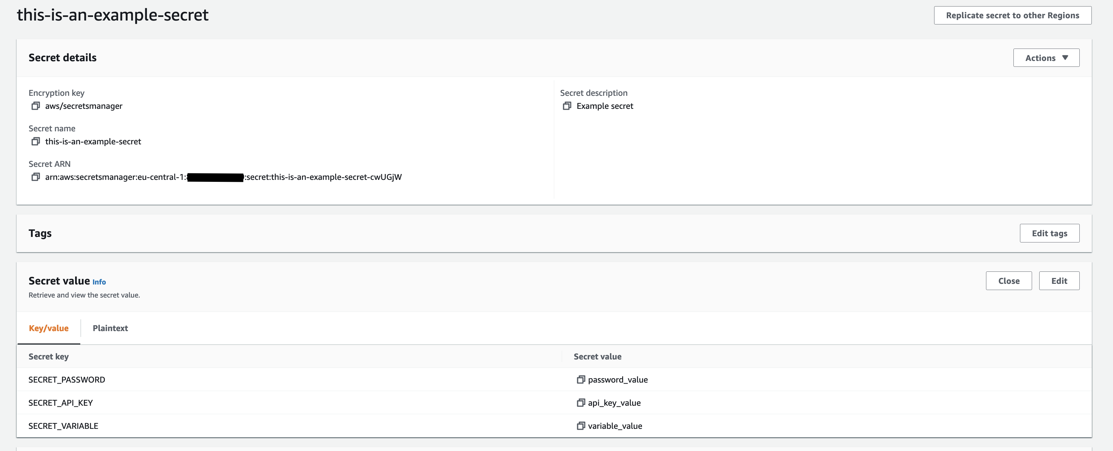This screenshot has width=1113, height=451.
Task: Click Replicate secret to other Regions
Action: (1012, 16)
